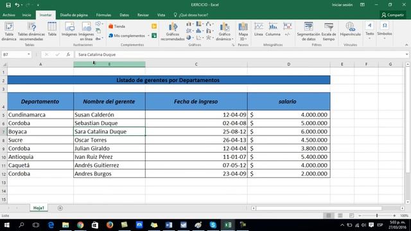Switch to Normal view in the status bar
This screenshot has width=411, height=231.
click(x=328, y=216)
